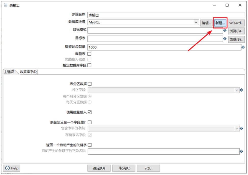Minimize the 表输出 dialog window
Screen dimensions: 248x175
(214, 5)
